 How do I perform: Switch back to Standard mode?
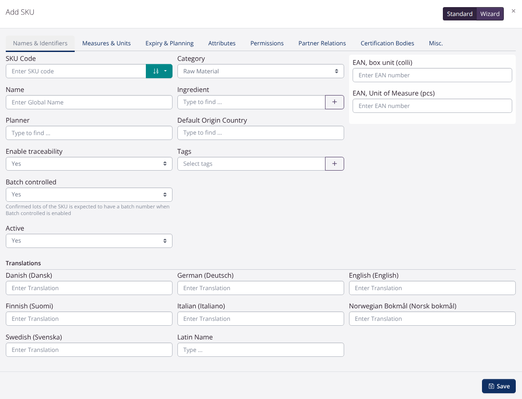pos(459,14)
